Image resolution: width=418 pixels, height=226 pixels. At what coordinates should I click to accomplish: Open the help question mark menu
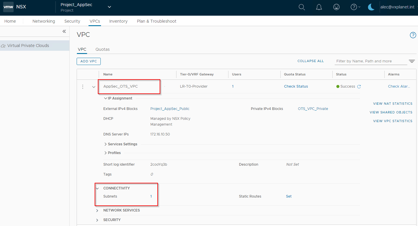355,7
